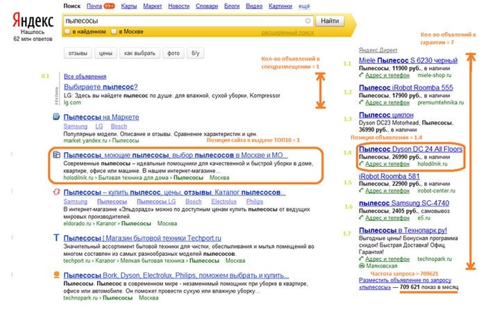Click the miele-shop.ru domain text
This screenshot has width=486, height=310.
[435, 75]
